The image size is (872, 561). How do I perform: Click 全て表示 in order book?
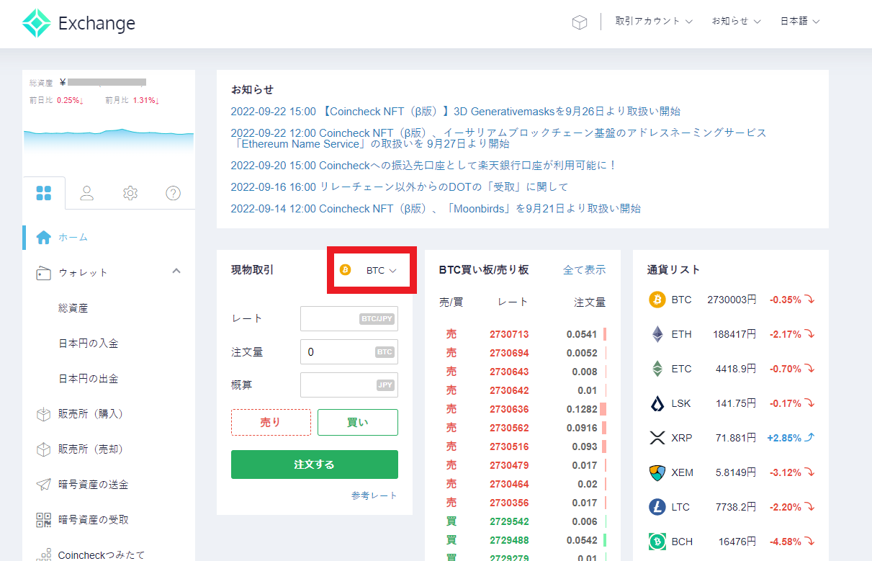pos(584,269)
